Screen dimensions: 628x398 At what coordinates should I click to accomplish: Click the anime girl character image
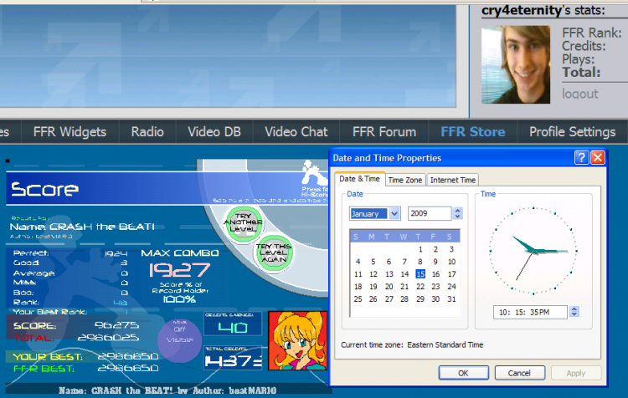point(297,340)
